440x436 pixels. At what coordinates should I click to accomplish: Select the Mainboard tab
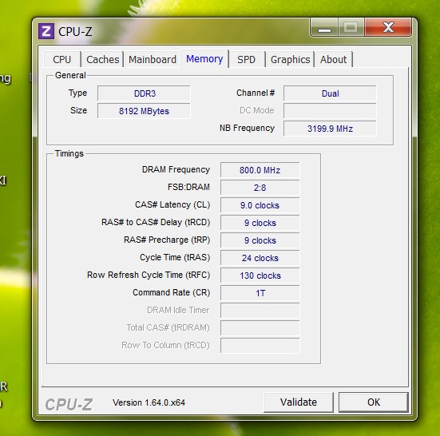coord(153,59)
